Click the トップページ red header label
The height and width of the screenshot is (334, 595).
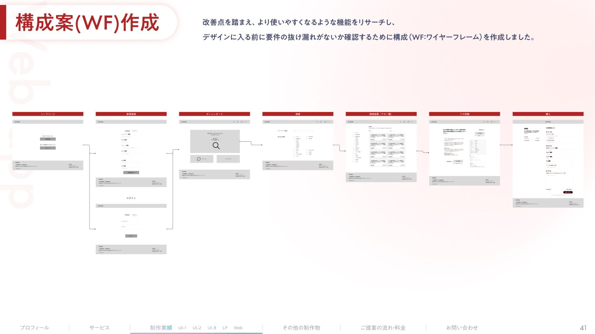[48, 114]
